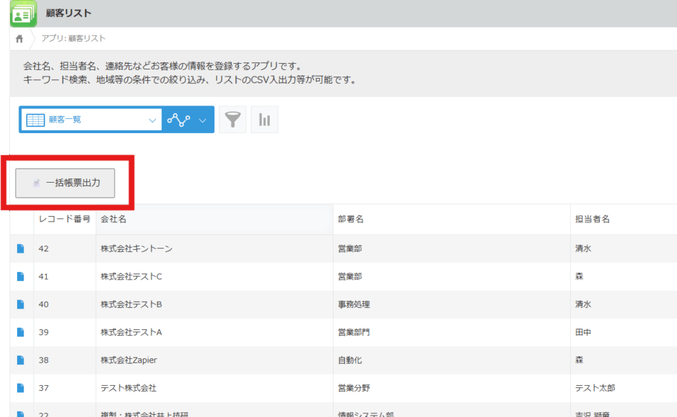Click the アプリ: 顧客リスト breadcrumb link

click(74, 38)
